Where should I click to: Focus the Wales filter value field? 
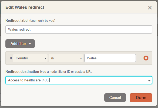110,58
